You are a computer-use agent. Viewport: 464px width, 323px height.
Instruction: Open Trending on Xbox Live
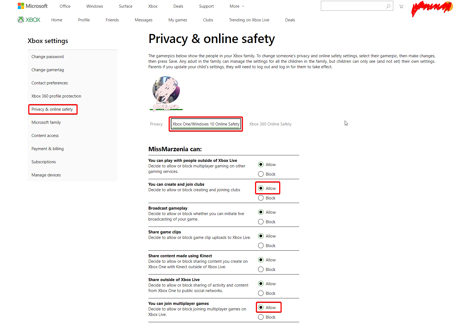(x=249, y=20)
